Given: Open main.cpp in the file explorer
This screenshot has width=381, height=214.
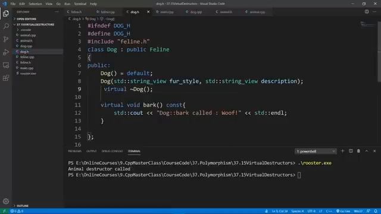Looking at the screenshot, I should click(27, 68).
